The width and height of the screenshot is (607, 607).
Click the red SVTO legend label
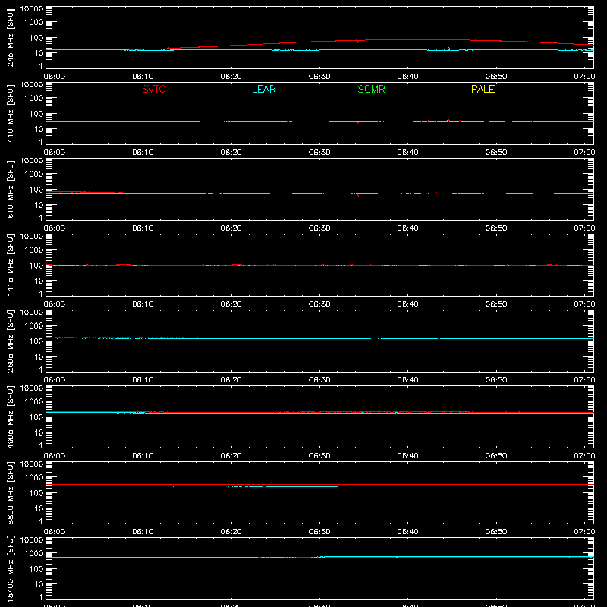(154, 89)
